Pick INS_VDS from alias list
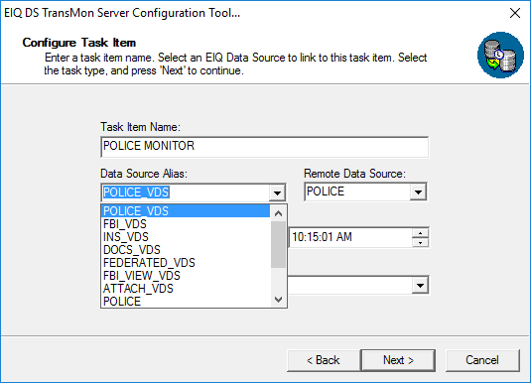This screenshot has width=531, height=383. coord(186,237)
